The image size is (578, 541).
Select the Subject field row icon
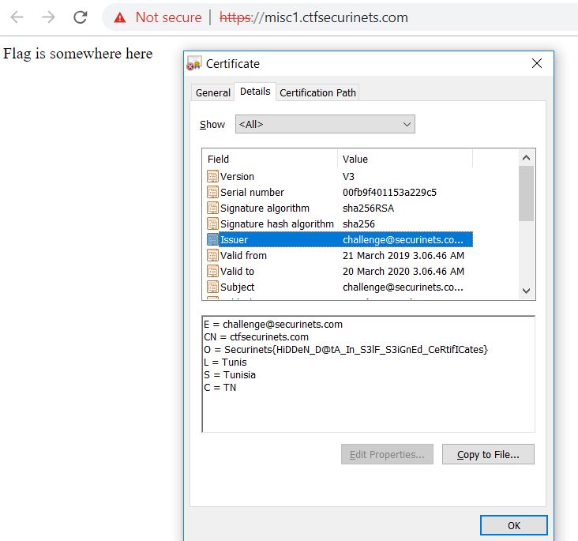point(212,287)
